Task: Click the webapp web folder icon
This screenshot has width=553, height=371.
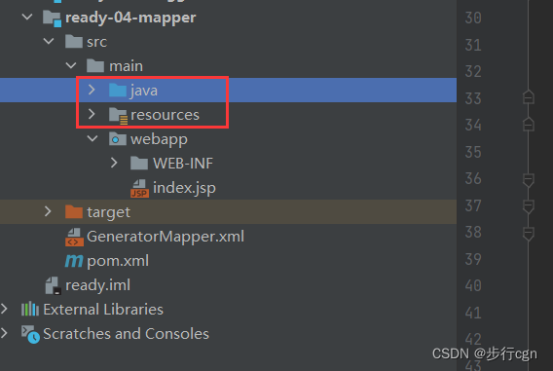Action: tap(118, 139)
